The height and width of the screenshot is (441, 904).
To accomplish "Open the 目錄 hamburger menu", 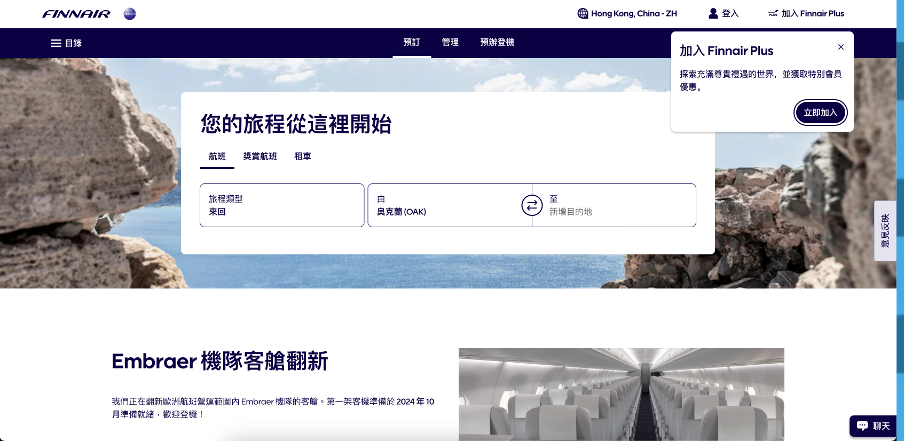I will point(66,43).
